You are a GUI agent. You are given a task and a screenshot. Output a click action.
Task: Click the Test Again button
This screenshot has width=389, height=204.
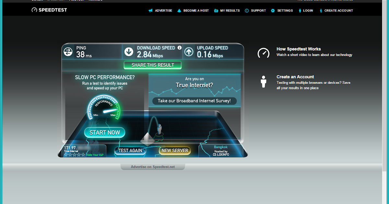click(130, 151)
